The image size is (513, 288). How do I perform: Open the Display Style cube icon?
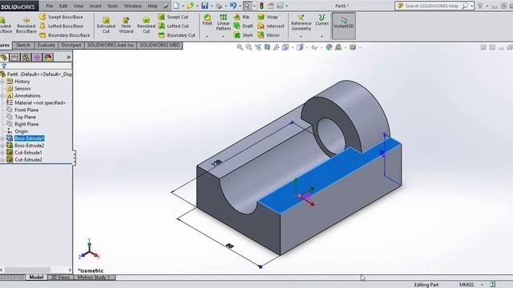[300, 47]
